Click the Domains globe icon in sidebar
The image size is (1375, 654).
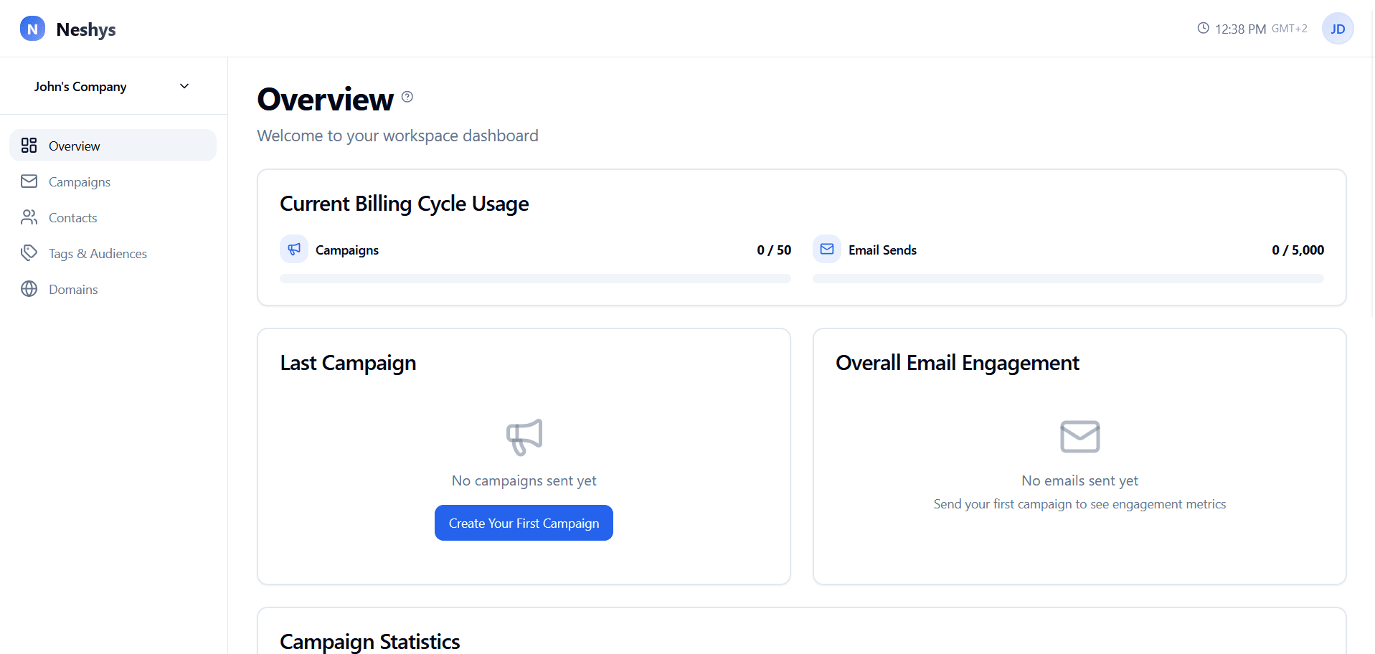click(x=29, y=289)
